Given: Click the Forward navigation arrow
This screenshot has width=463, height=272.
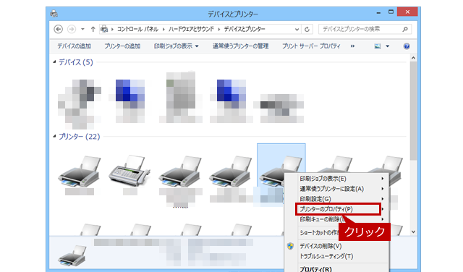Looking at the screenshot, I should coord(72,29).
